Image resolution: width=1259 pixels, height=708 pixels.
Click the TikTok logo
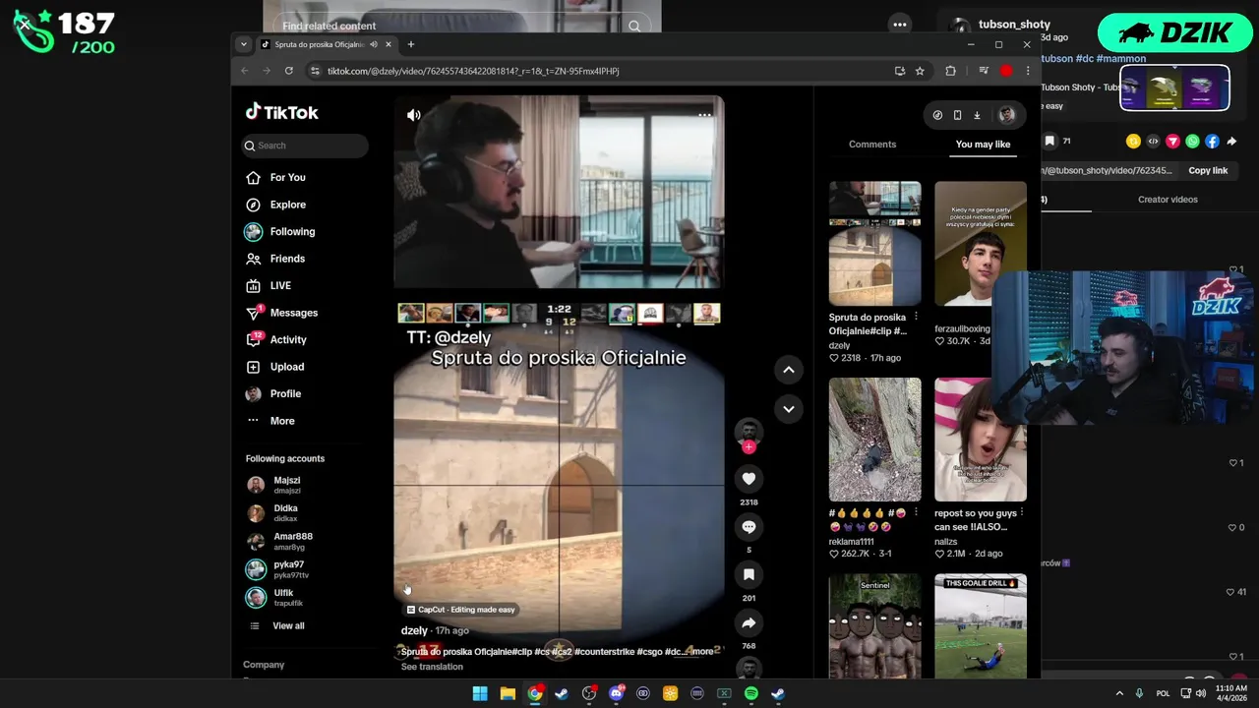click(x=282, y=112)
